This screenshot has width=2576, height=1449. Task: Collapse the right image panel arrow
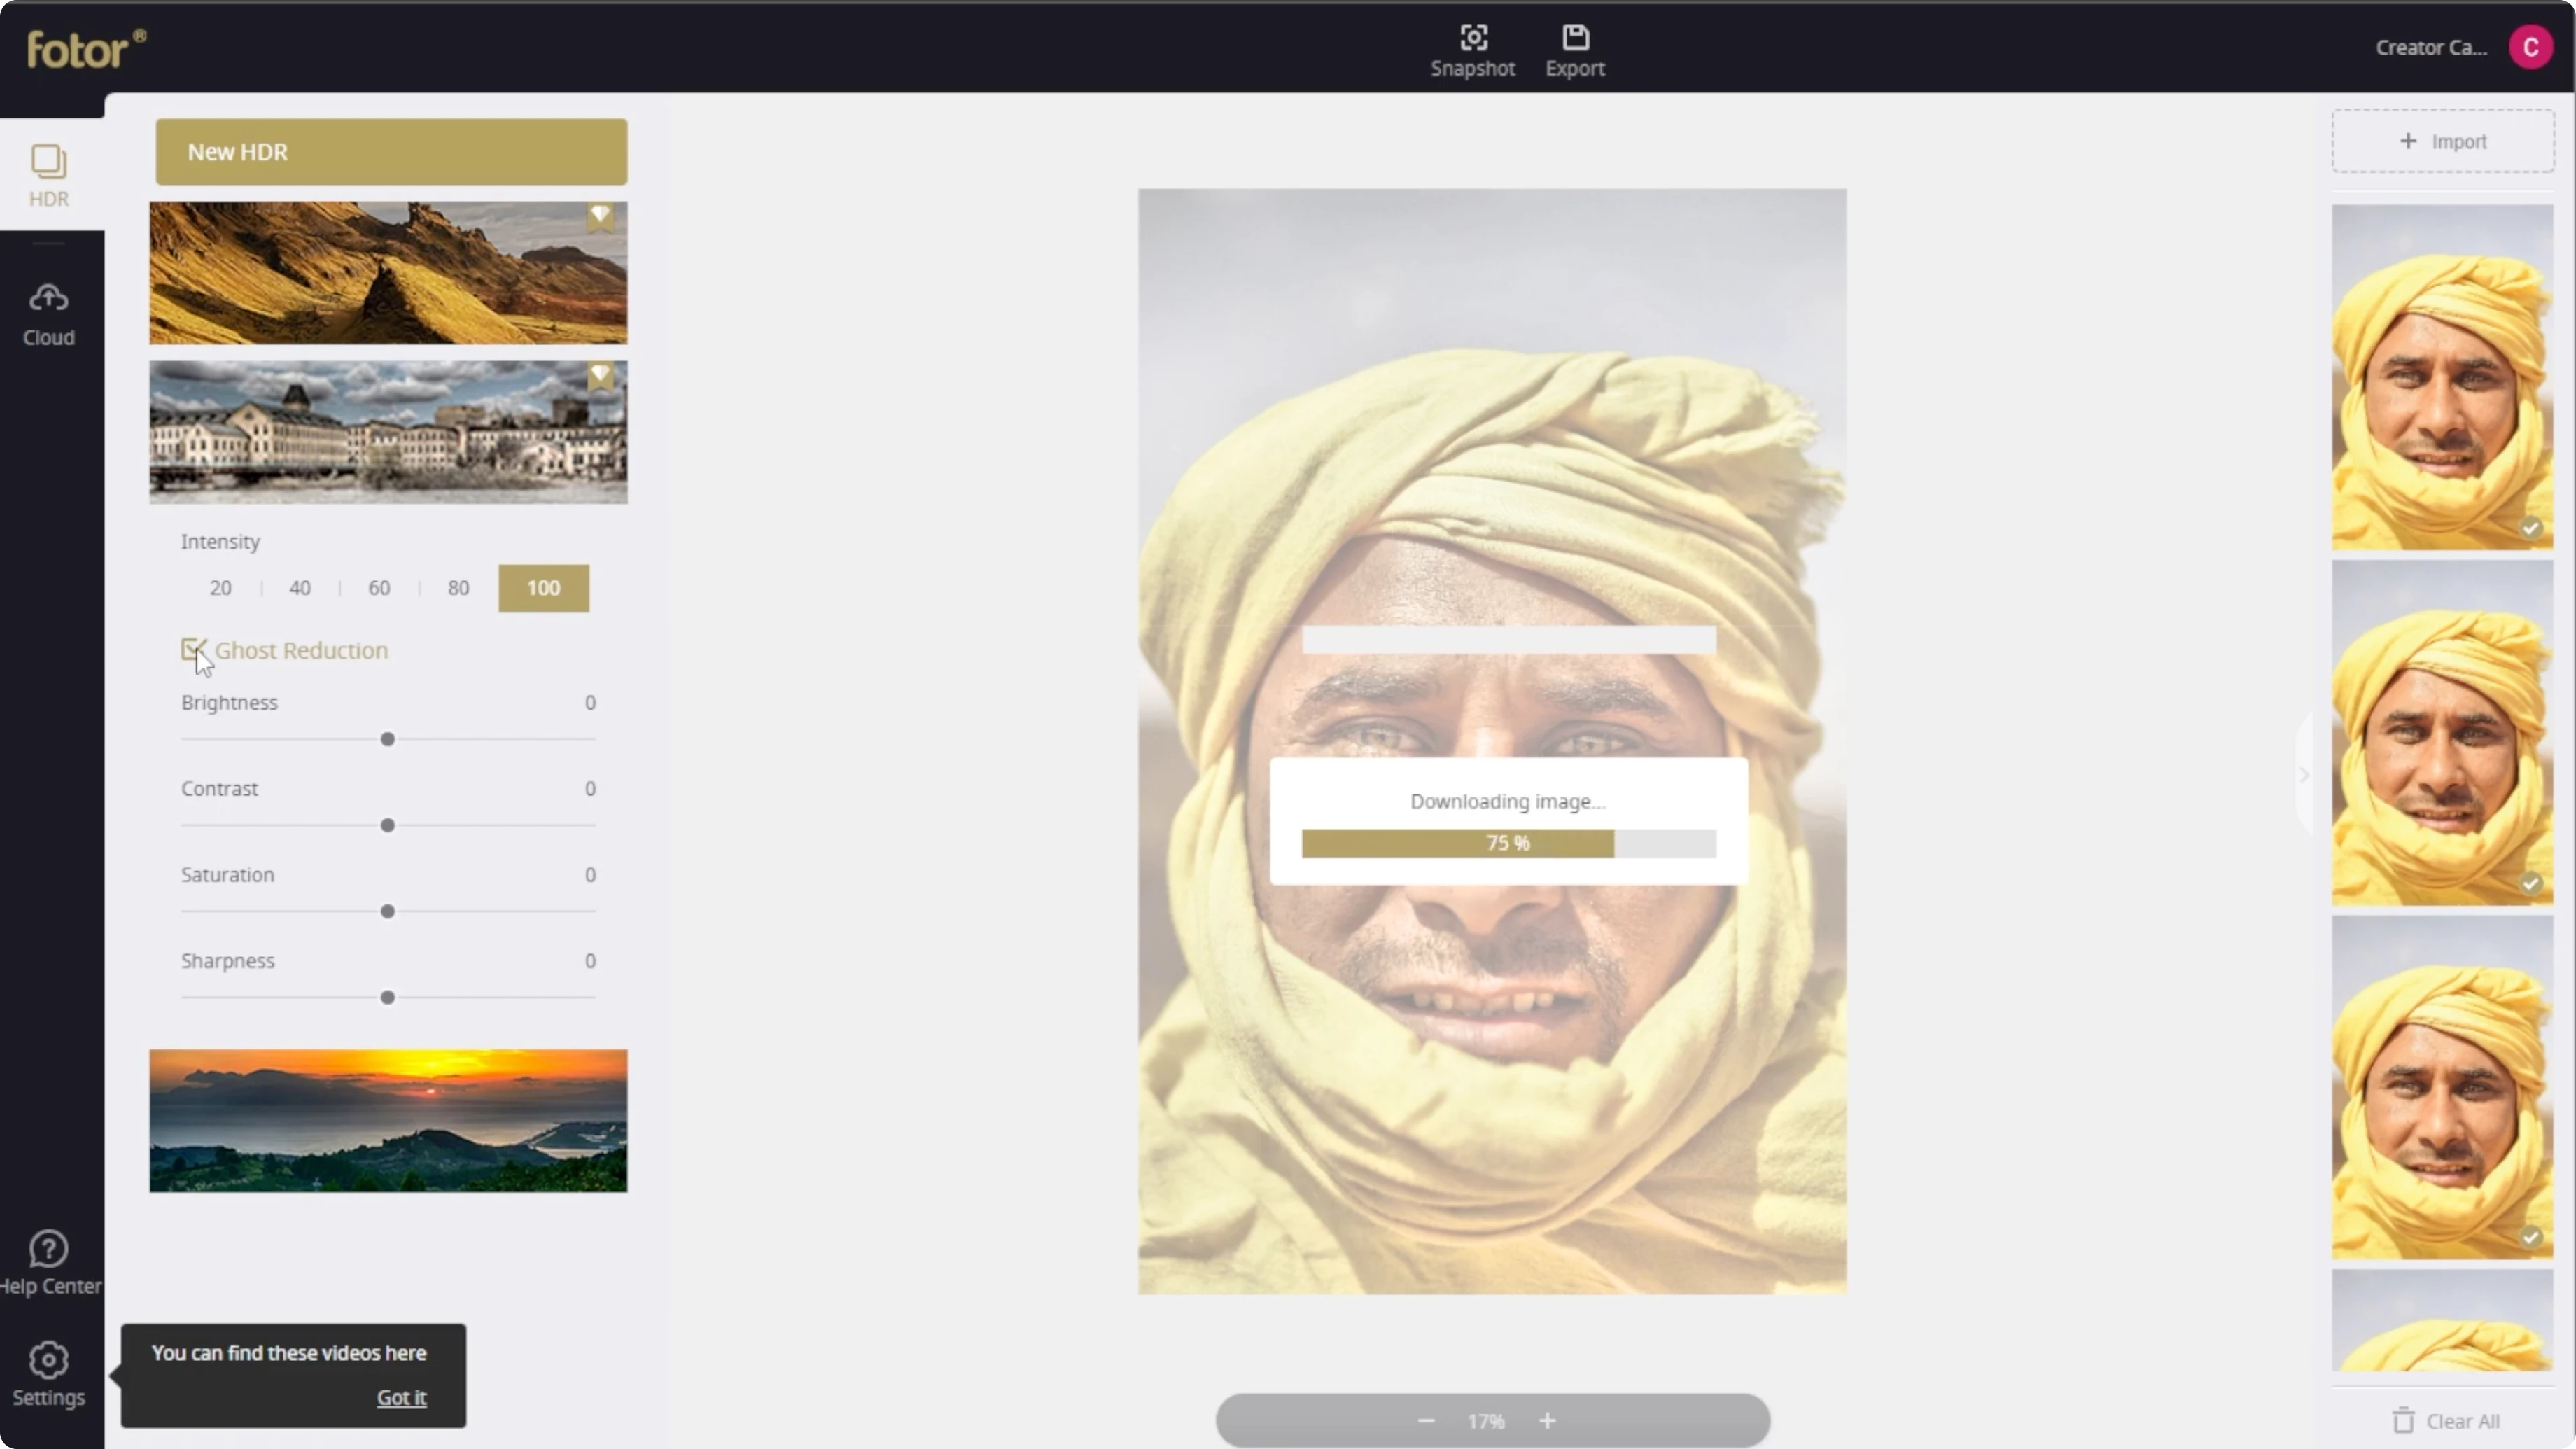pos(2303,775)
